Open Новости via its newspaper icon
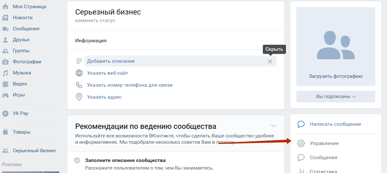387x173 pixels. 5,18
